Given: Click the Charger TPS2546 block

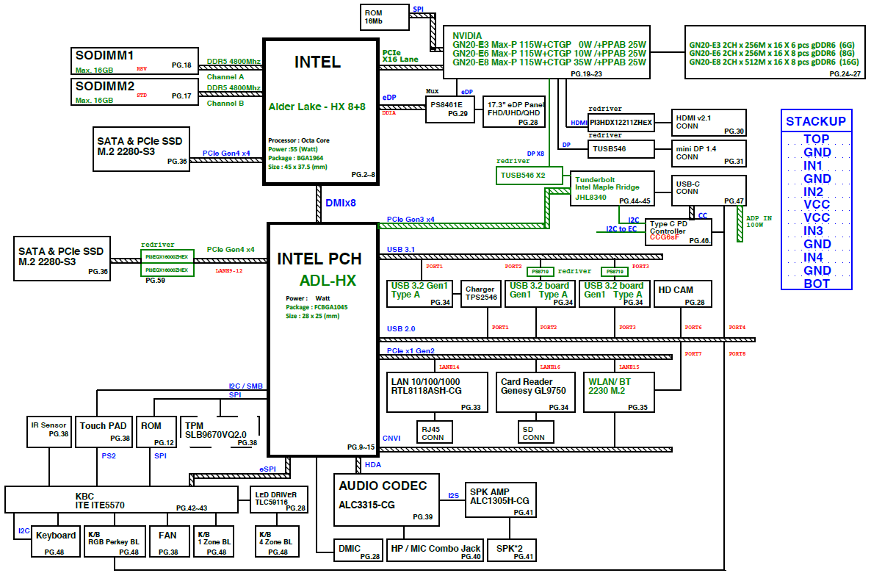Looking at the screenshot, I should coord(481,293).
